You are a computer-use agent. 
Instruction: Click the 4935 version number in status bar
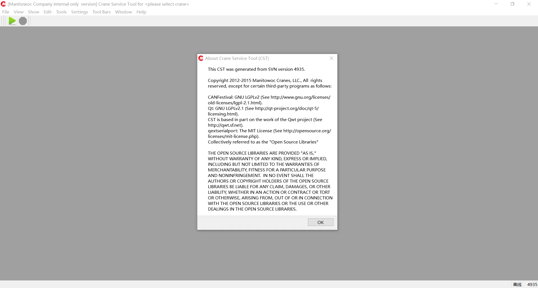click(532, 284)
